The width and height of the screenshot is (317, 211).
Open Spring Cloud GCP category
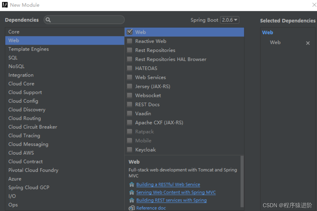point(65,188)
